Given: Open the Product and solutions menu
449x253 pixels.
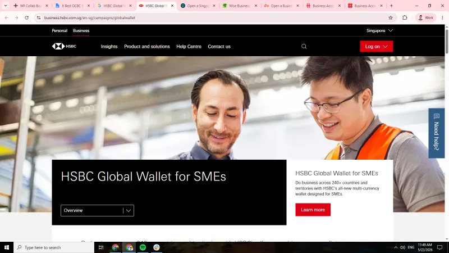Looking at the screenshot, I should click(x=147, y=47).
